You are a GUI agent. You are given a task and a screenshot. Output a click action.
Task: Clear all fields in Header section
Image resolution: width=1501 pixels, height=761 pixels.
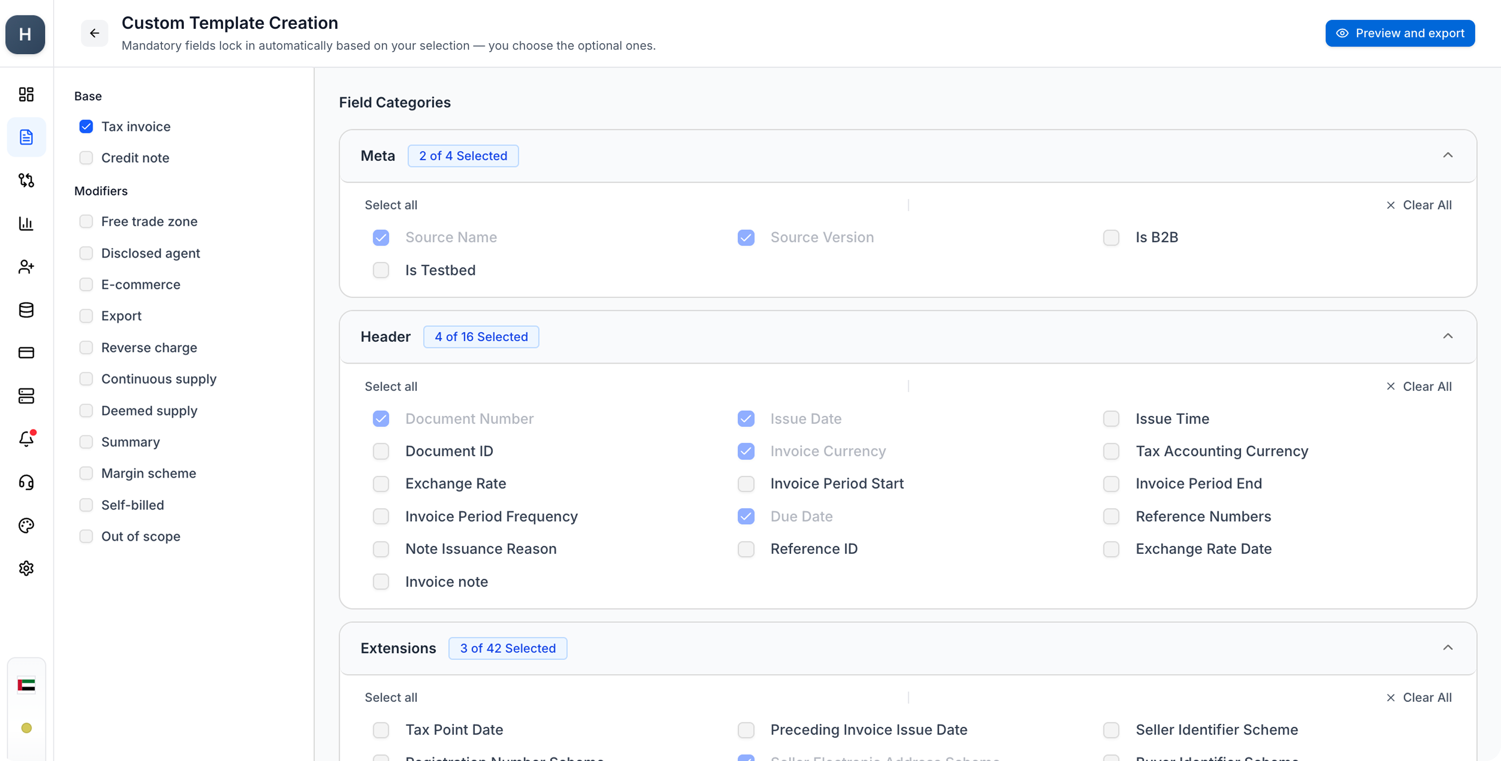(1418, 386)
